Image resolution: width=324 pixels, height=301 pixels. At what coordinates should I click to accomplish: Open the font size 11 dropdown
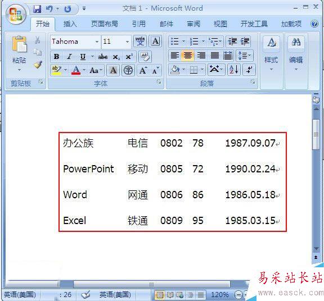[128, 42]
